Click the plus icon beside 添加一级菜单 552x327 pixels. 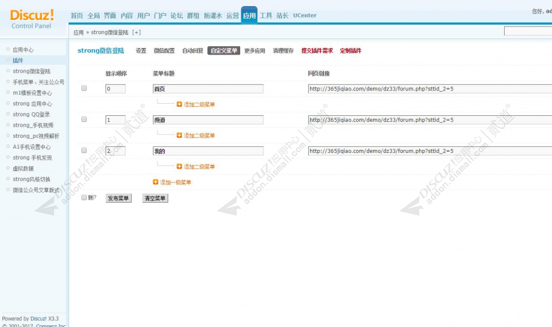tap(156, 182)
